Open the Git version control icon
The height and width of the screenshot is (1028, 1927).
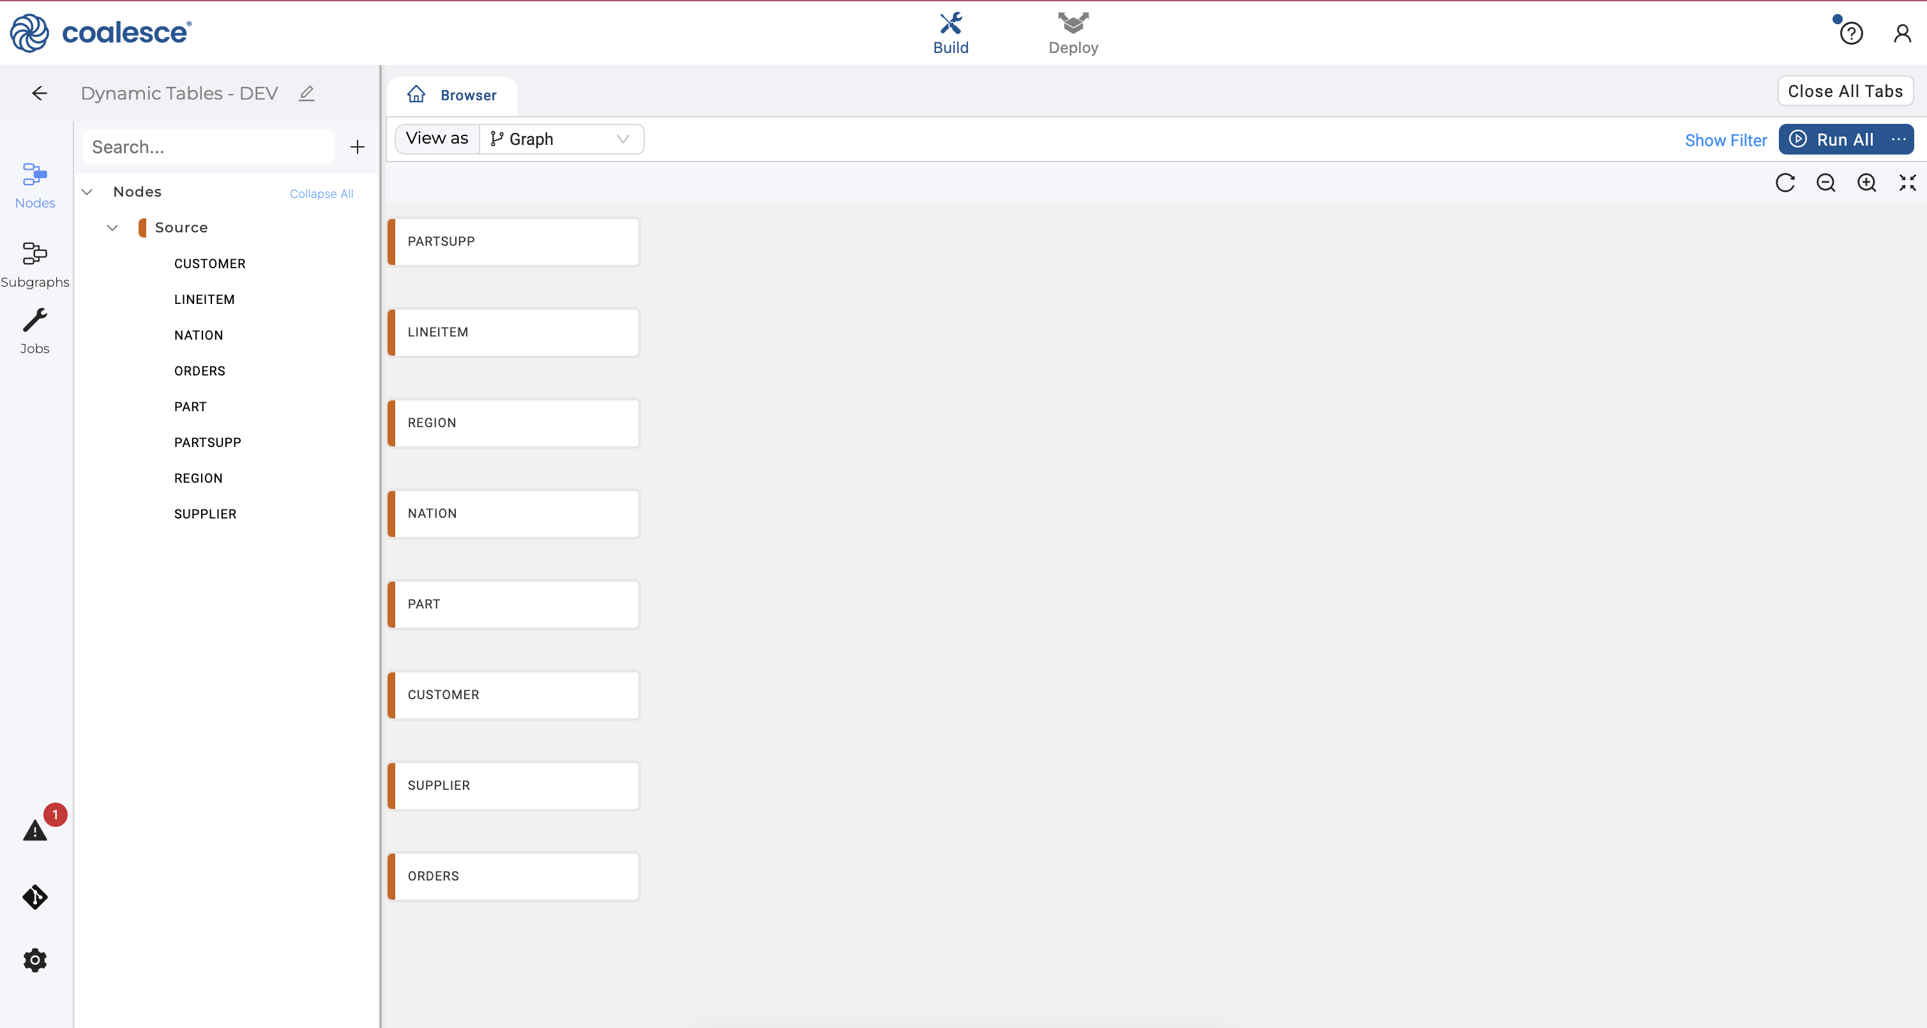(x=34, y=896)
